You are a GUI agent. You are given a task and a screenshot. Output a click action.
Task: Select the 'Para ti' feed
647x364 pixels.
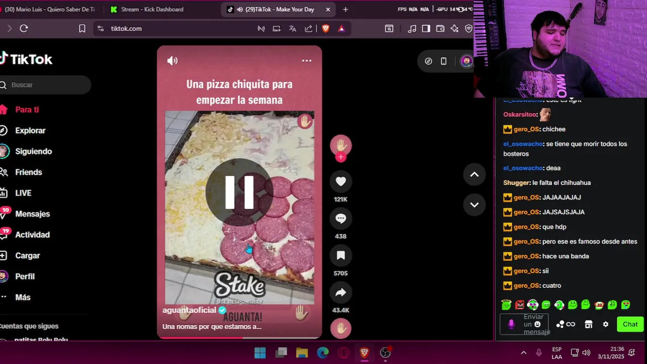coord(27,110)
